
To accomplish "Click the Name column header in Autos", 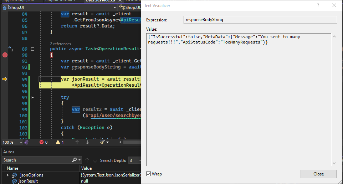I will pyautogui.click(x=12, y=168).
